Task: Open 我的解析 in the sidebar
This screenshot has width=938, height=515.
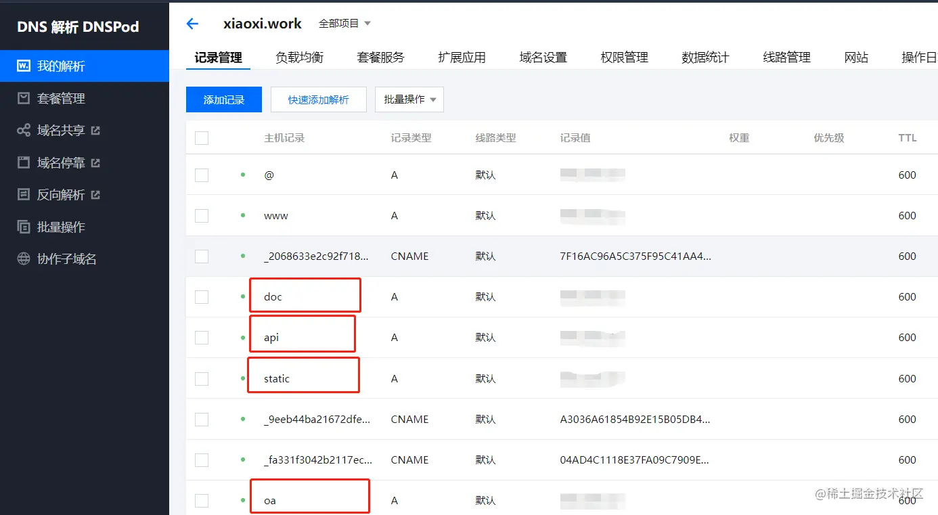Action: click(85, 66)
